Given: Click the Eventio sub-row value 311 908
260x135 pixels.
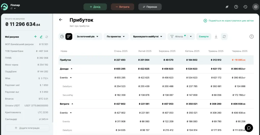Looking at the screenshot, I should 120,121.
